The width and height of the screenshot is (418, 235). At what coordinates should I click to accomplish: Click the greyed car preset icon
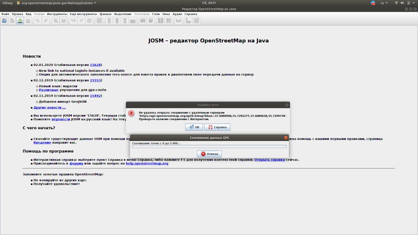[143, 21]
